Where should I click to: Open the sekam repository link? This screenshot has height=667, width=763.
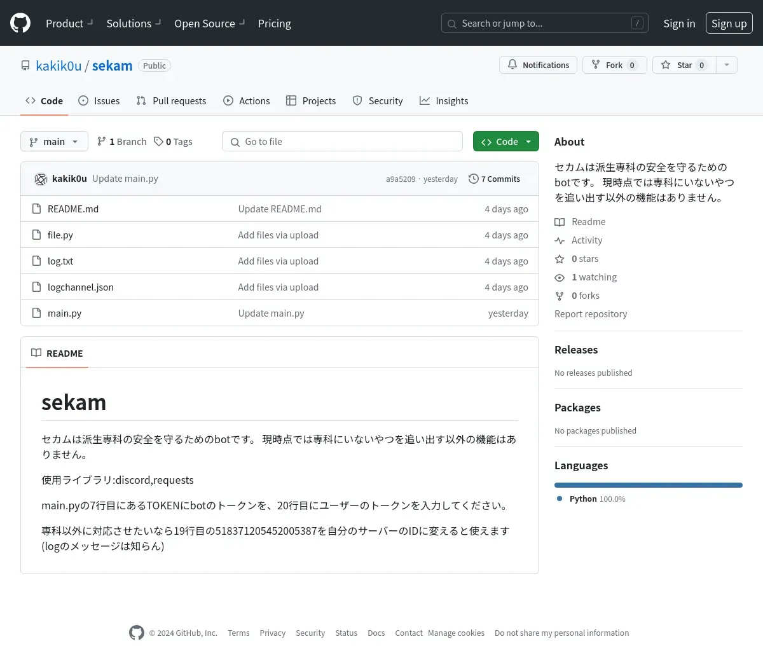(x=113, y=65)
